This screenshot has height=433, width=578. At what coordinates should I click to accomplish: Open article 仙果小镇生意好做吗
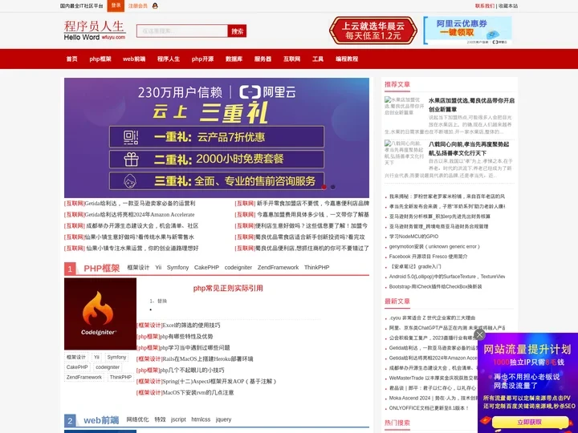click(140, 237)
